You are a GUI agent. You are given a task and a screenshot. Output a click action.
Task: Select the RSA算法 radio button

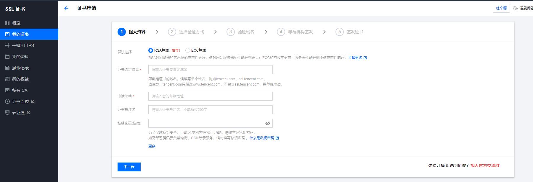(x=151, y=50)
